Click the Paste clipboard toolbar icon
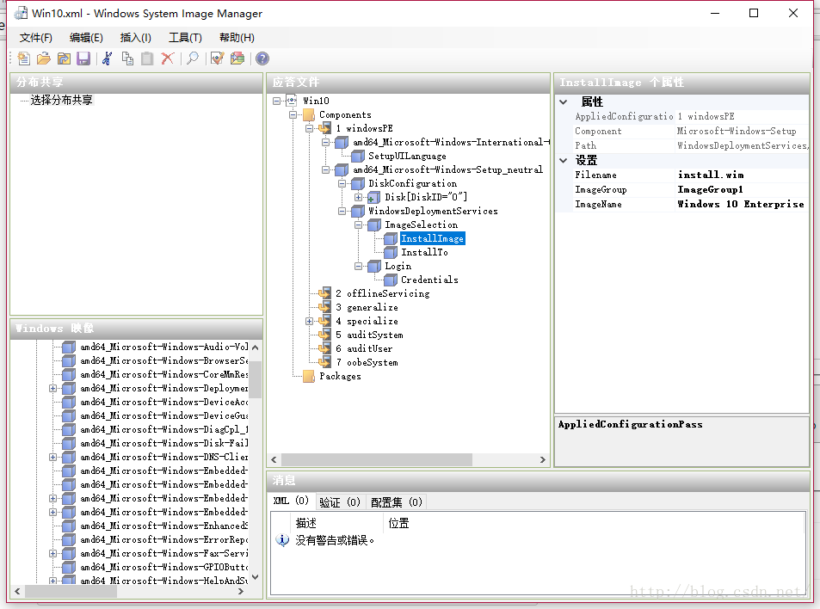The width and height of the screenshot is (820, 609). point(147,58)
